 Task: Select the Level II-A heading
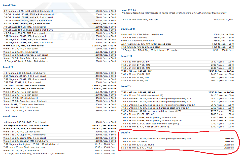(x=9, y=6)
